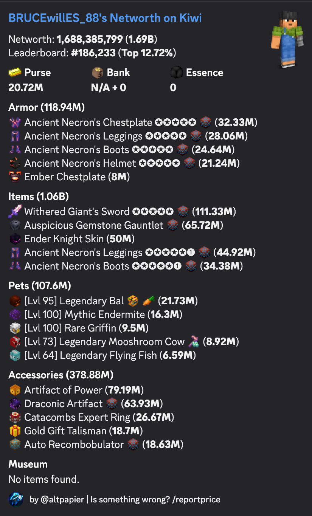Click the BRUCEwillES_88's Networth on Kiwi title link
Screen dimensions: 312x516
click(x=105, y=18)
